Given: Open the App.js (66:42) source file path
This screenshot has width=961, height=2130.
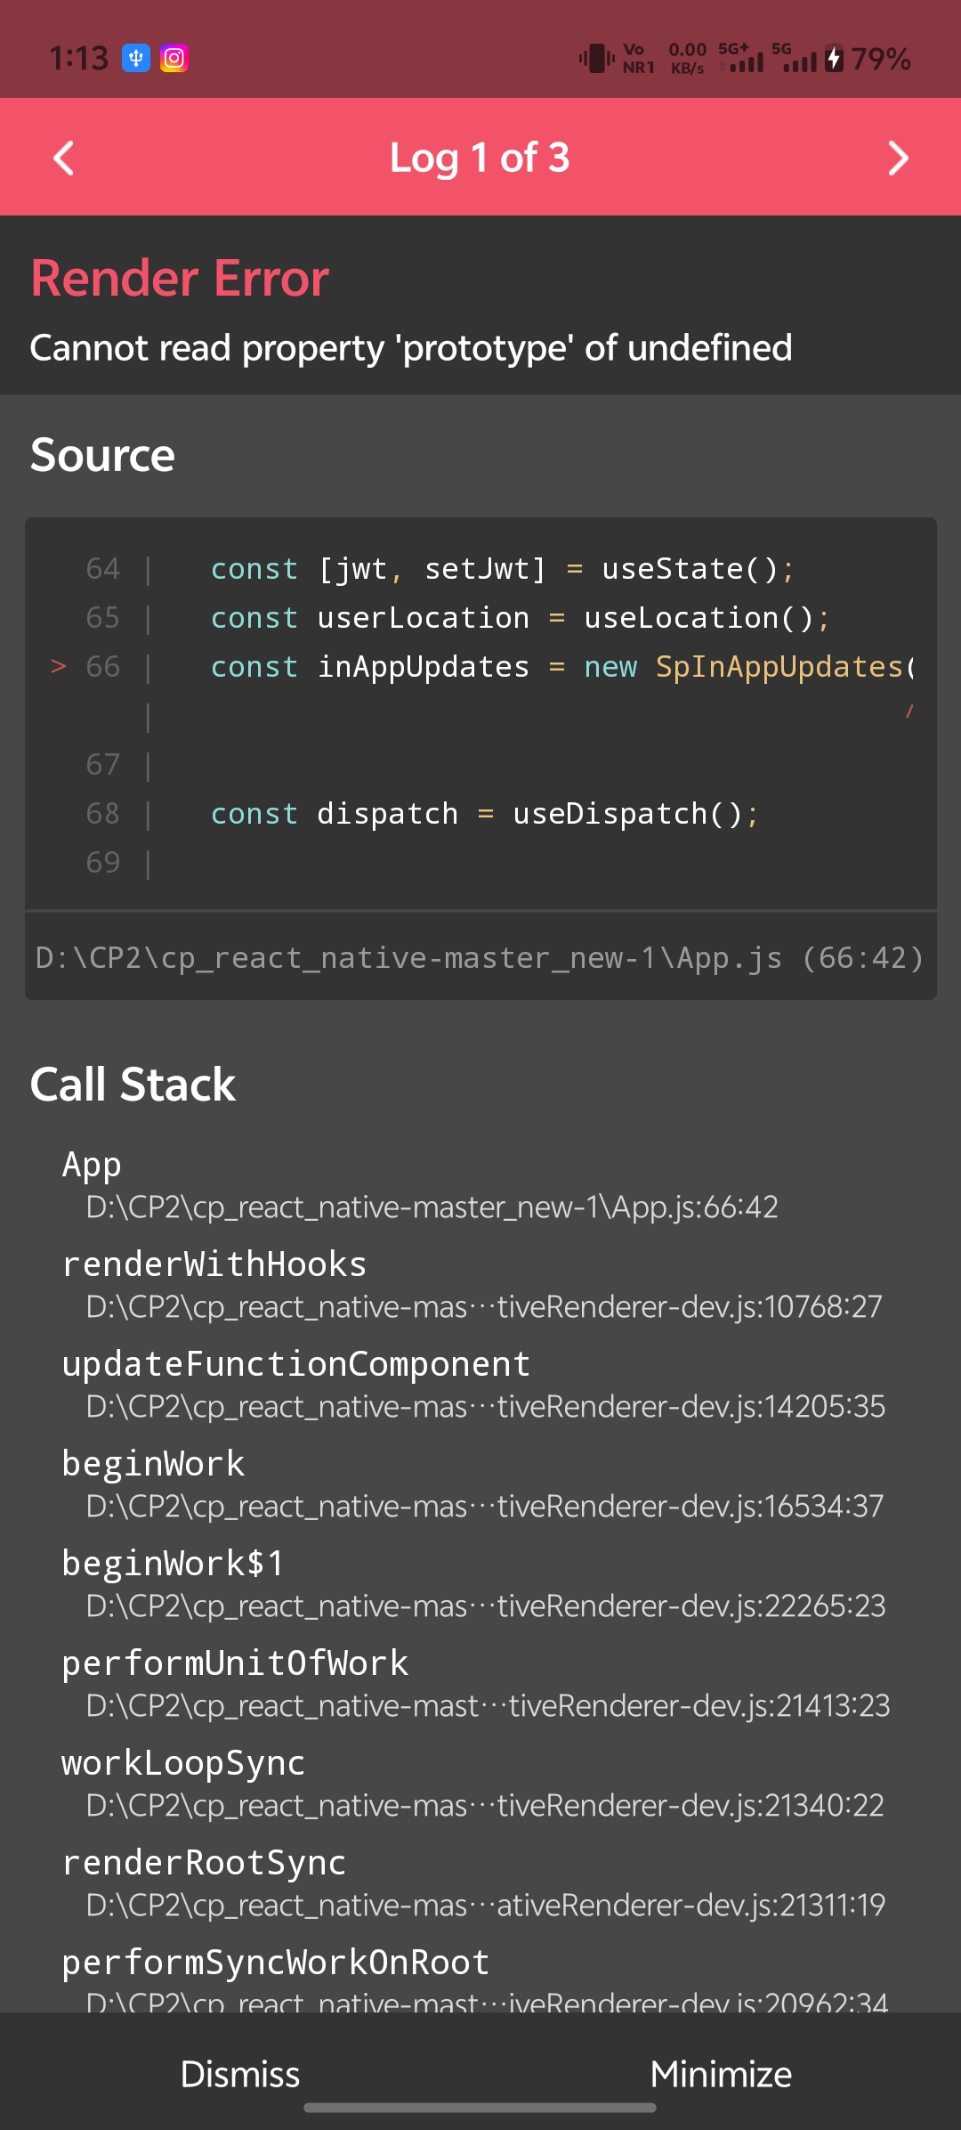Looking at the screenshot, I should (480, 958).
